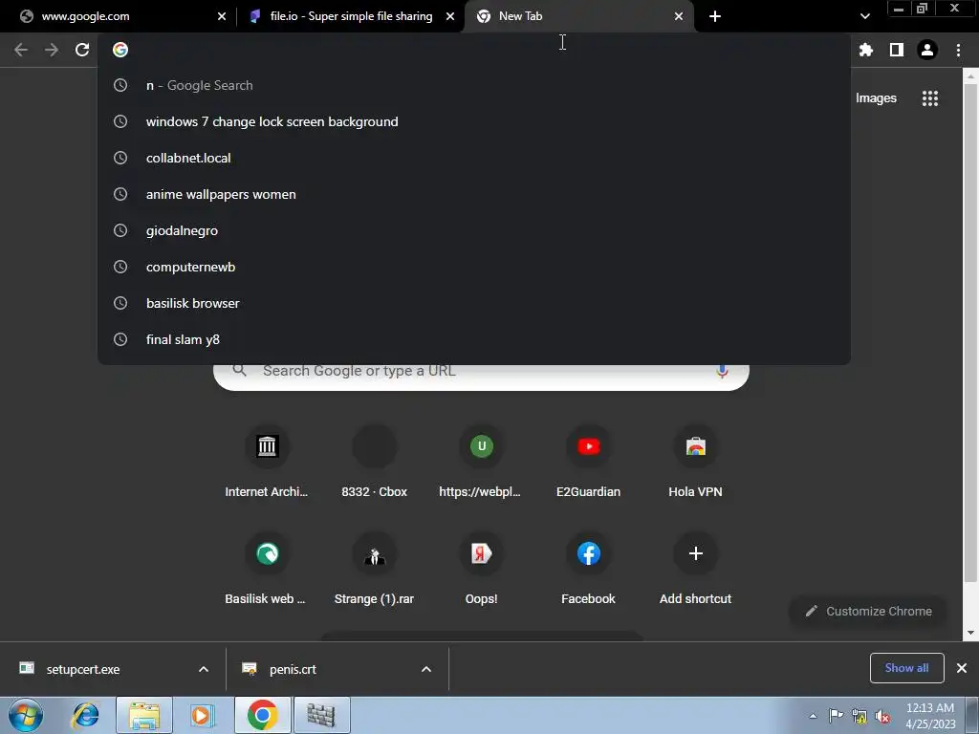Viewport: 979px width, 734px height.
Task: Click Customize Chrome button
Action: click(868, 611)
